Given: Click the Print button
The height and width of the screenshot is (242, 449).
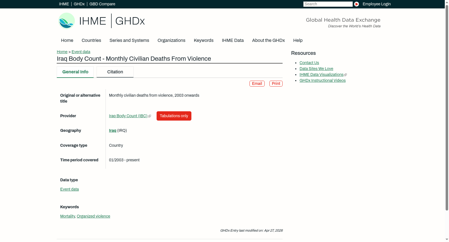Looking at the screenshot, I should (276, 83).
